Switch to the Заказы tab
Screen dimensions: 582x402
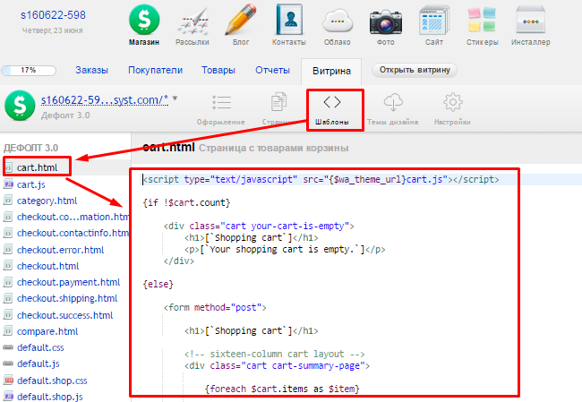[91, 70]
